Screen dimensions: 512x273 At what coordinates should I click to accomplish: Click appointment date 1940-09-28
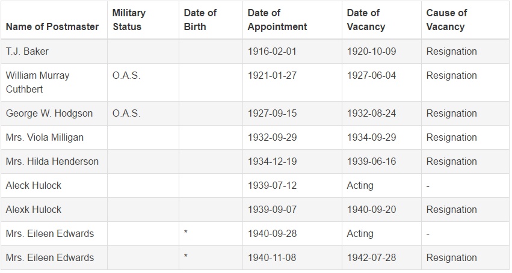[272, 233]
